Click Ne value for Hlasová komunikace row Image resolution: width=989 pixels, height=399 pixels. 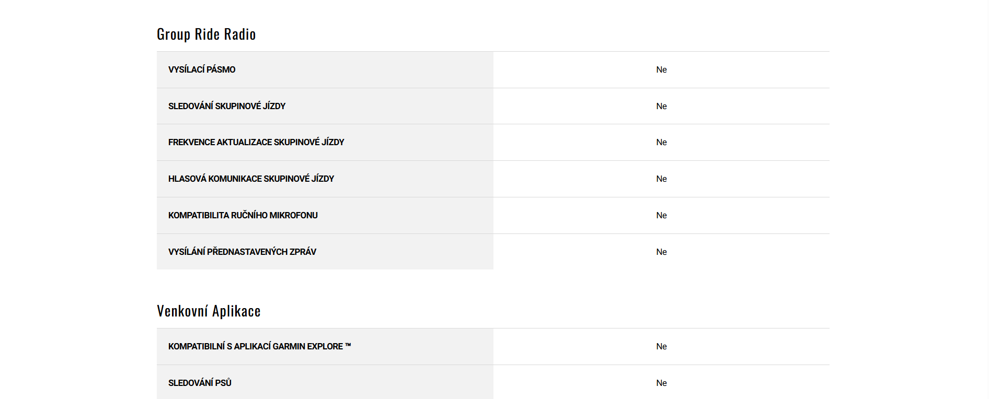pyautogui.click(x=661, y=179)
